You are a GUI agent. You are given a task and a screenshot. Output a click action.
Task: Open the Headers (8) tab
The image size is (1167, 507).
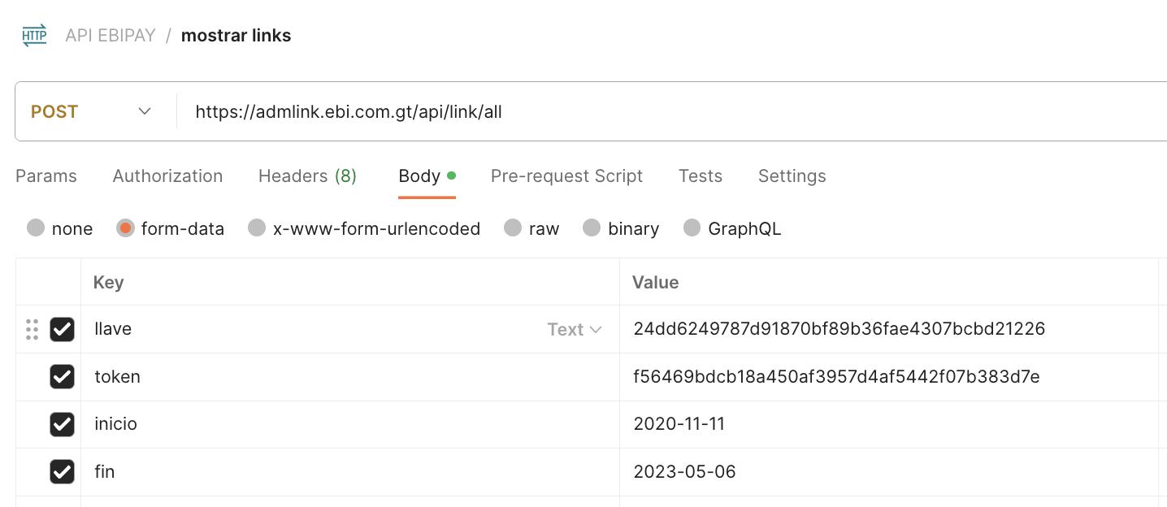pos(307,176)
